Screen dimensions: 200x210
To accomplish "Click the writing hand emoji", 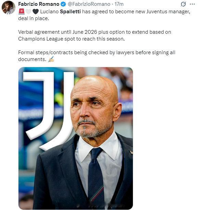I will (51, 59).
